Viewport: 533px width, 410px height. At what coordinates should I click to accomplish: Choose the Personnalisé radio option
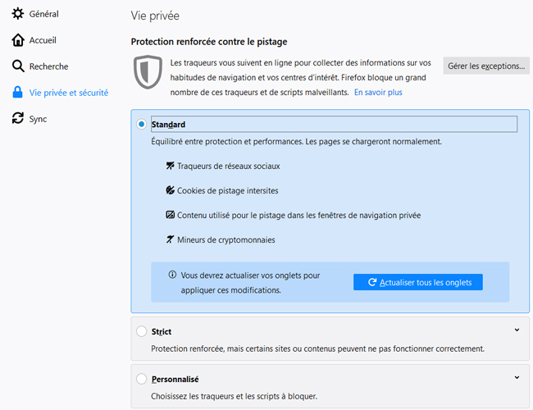pos(142,380)
